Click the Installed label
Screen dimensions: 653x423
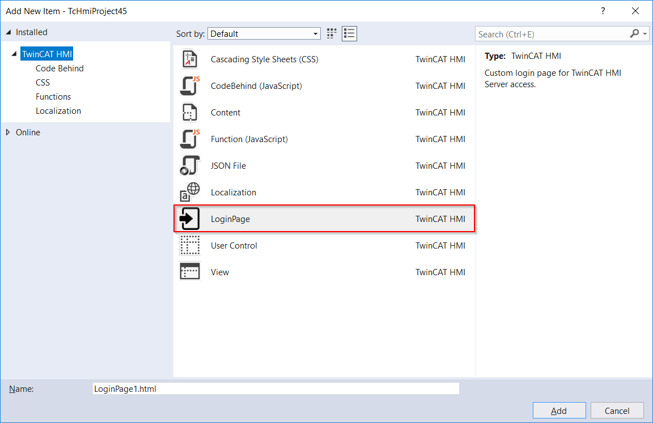tap(32, 32)
